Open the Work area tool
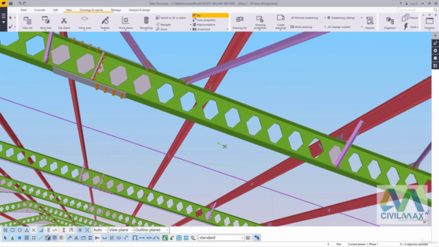Screen dimensions: 439x247 84,23
